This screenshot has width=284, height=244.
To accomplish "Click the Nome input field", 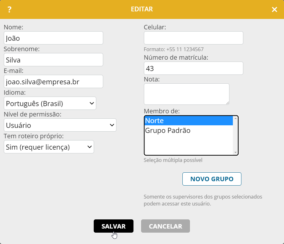I will [x=53, y=38].
